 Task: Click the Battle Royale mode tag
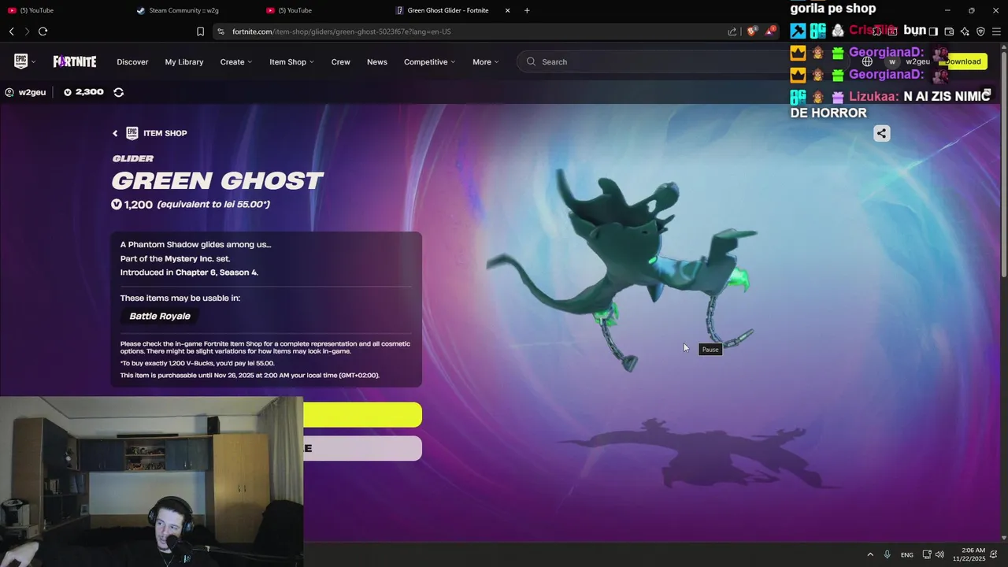160,316
